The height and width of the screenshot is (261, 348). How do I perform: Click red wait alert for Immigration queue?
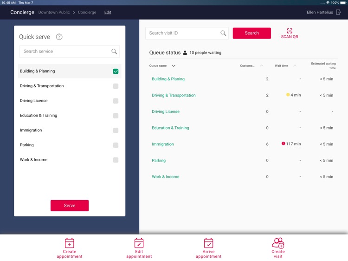coord(283,144)
